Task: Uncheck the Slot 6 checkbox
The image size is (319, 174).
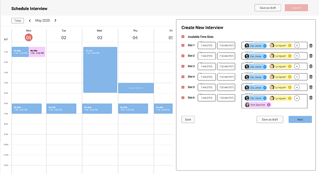Action: click(x=183, y=98)
